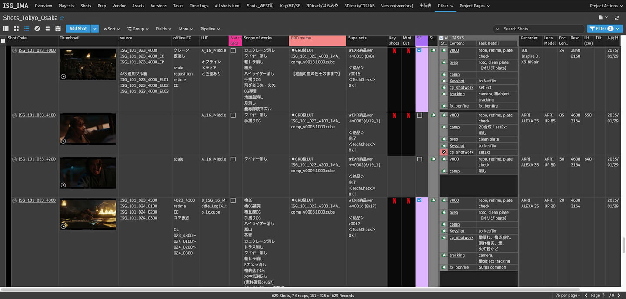Open the Time Logs tab
Screen dimensions: 626x299
[199, 6]
